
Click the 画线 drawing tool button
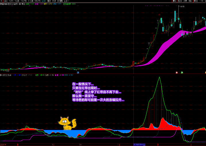click(196, 1)
